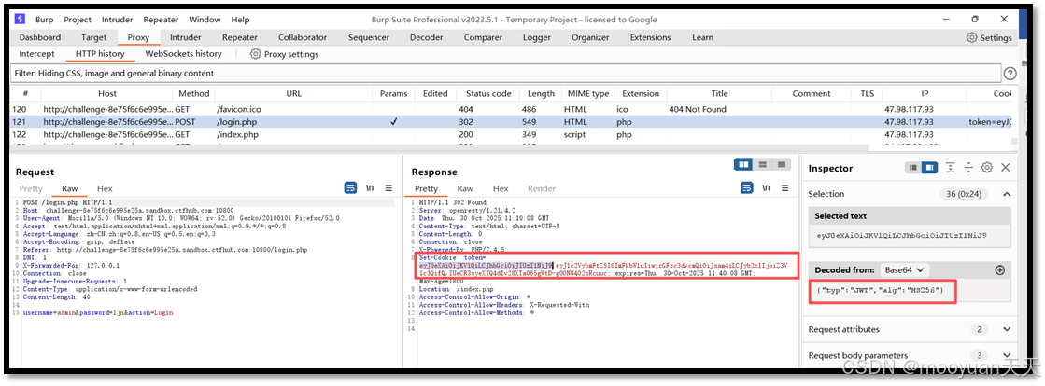The height and width of the screenshot is (386, 1045).
Task: Toggle non-printable characters \n in Request panel
Action: tap(370, 188)
